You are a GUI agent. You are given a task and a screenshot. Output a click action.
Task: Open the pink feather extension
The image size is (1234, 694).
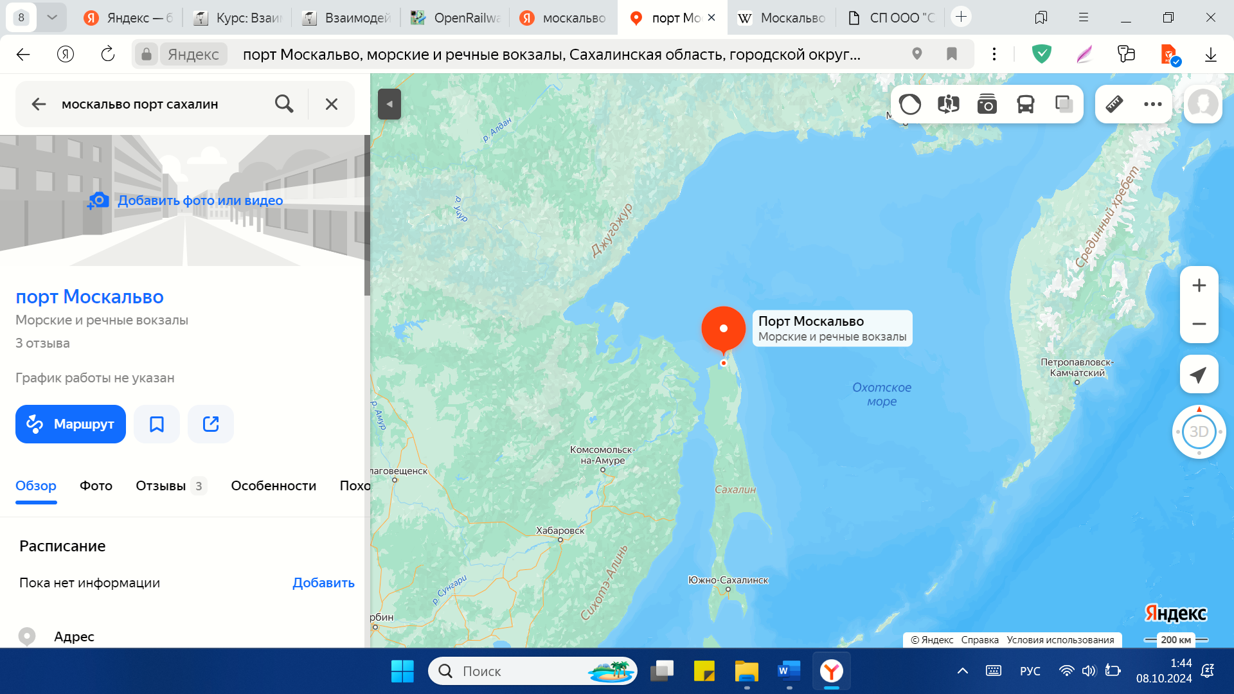[1084, 55]
